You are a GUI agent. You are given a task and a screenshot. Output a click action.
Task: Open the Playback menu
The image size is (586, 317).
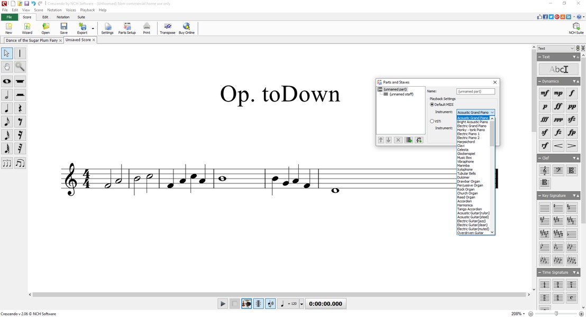tap(87, 10)
